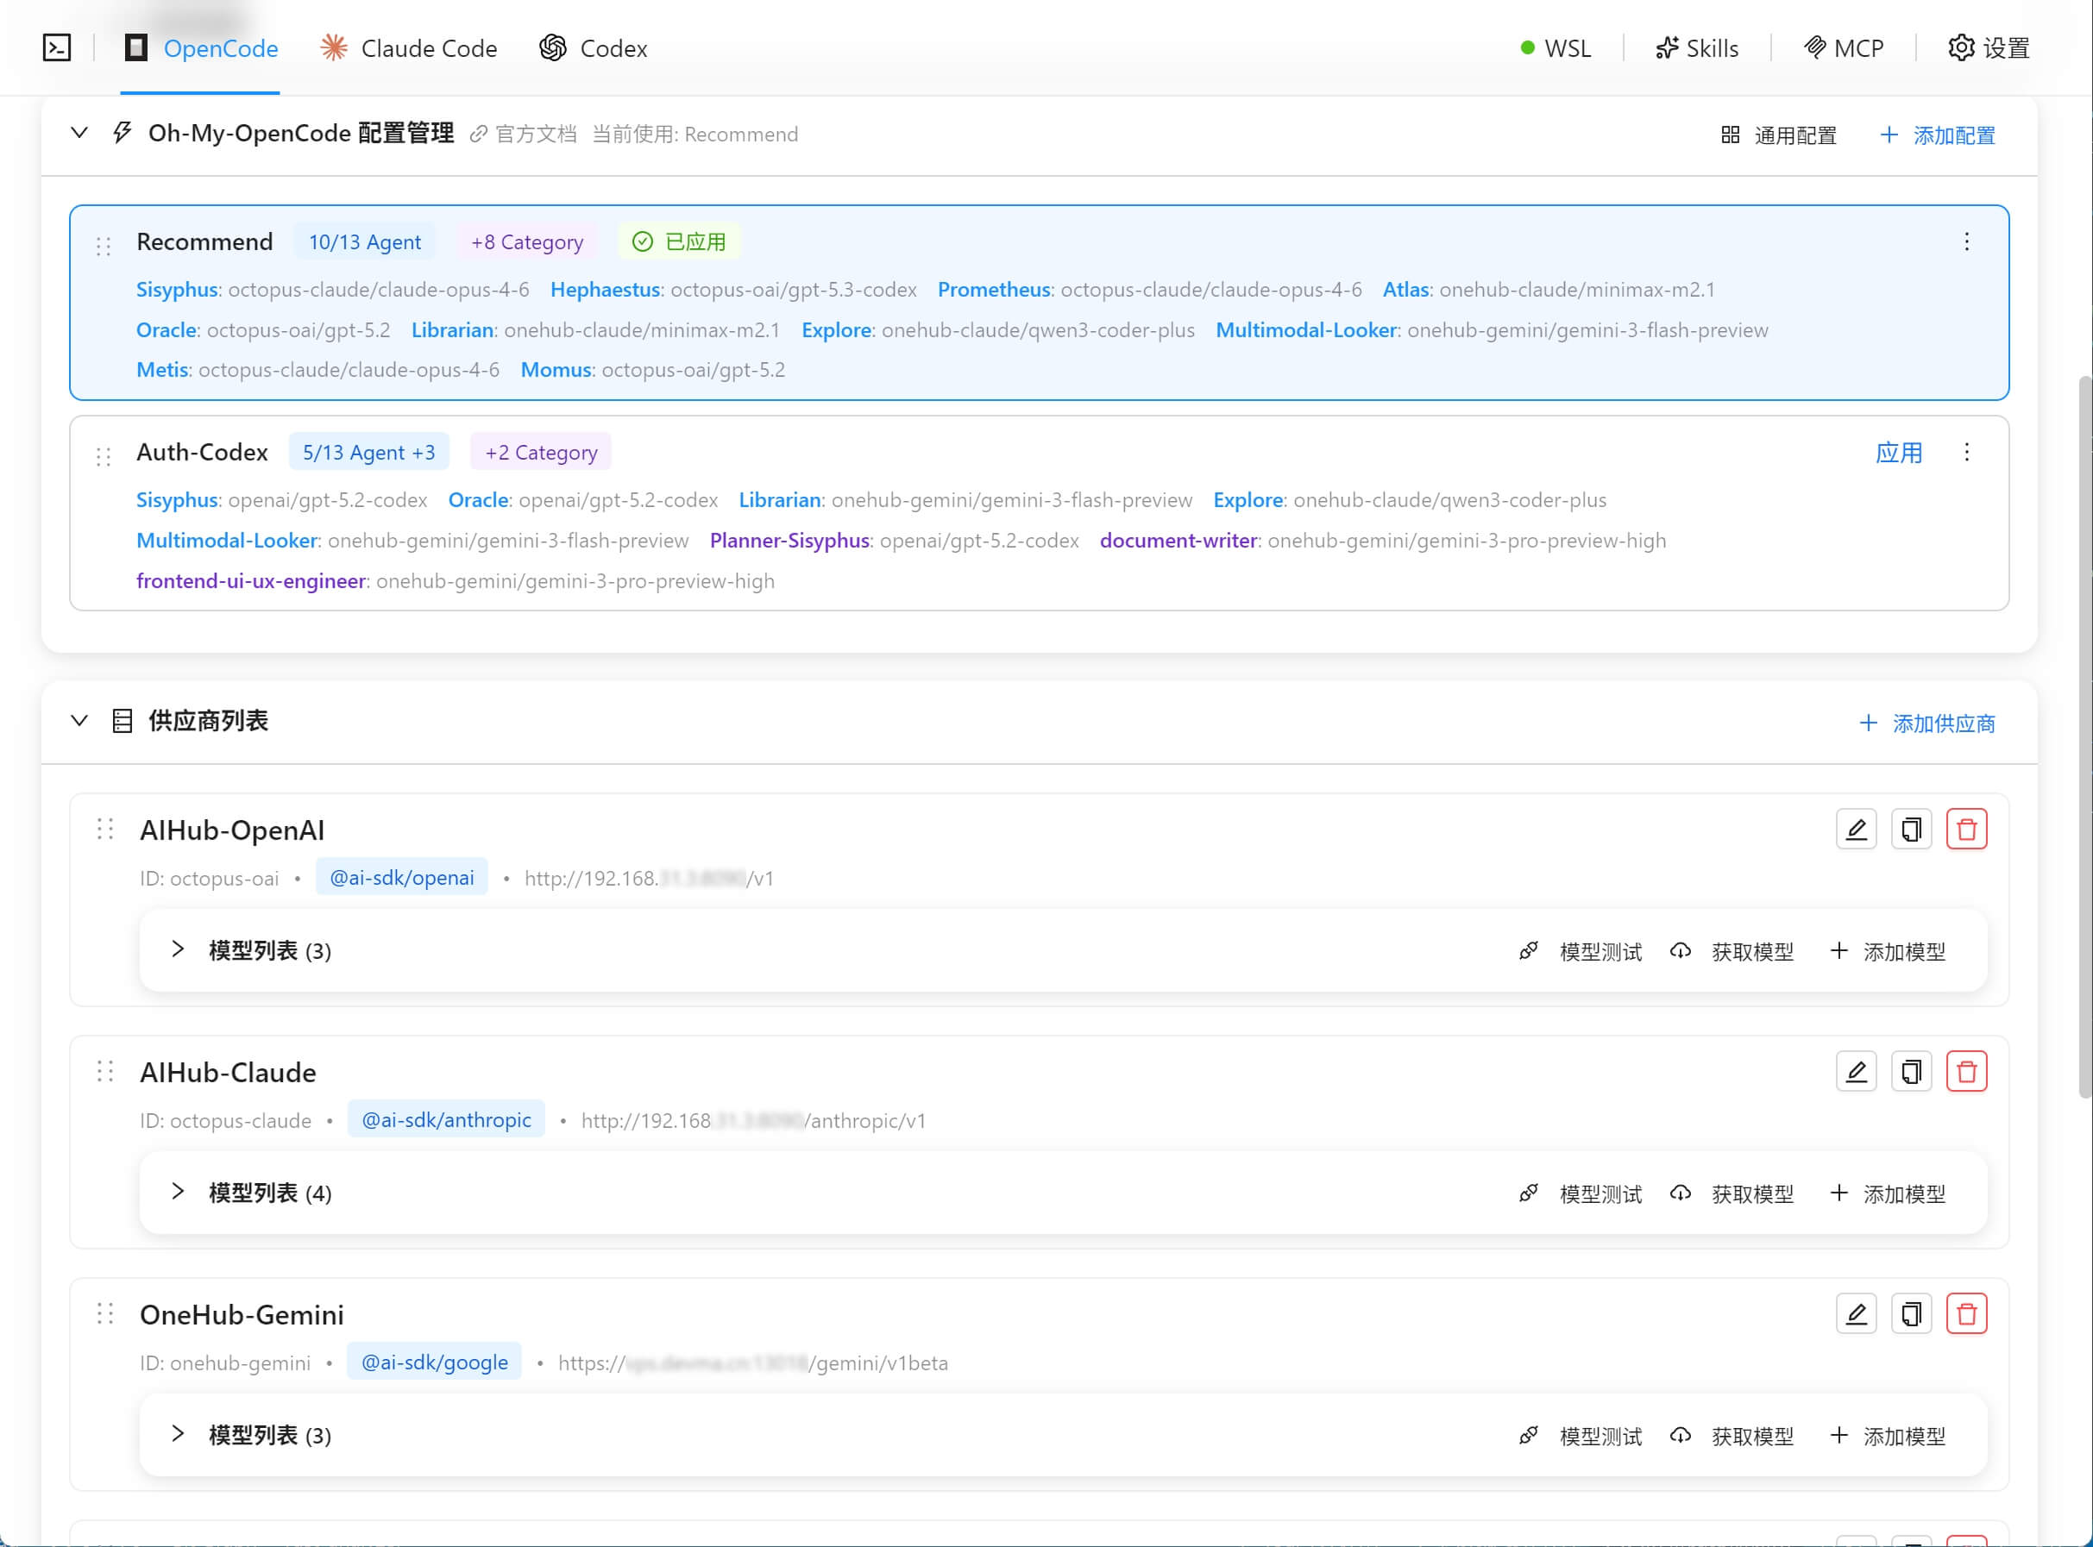Click 添加模型 for AIHub-OpenAI
The image size is (2093, 1547).
pos(1888,951)
